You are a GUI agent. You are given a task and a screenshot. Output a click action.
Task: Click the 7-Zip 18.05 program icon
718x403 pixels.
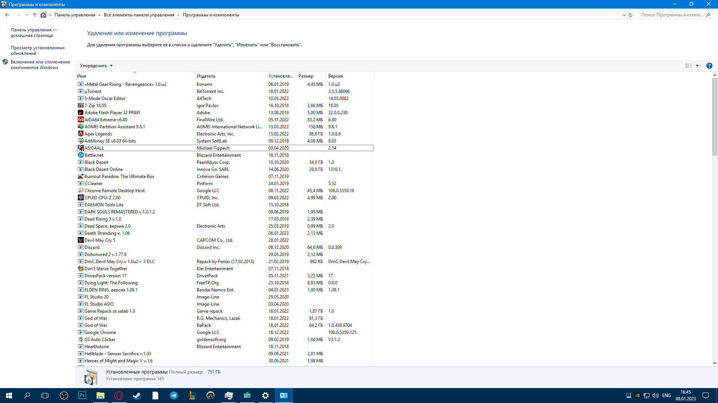pyautogui.click(x=80, y=106)
